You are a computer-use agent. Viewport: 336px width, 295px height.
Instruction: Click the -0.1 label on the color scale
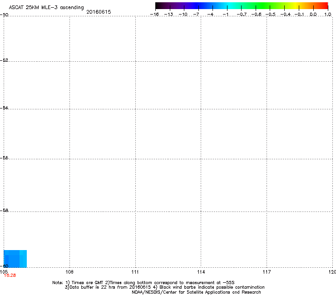(x=299, y=15)
